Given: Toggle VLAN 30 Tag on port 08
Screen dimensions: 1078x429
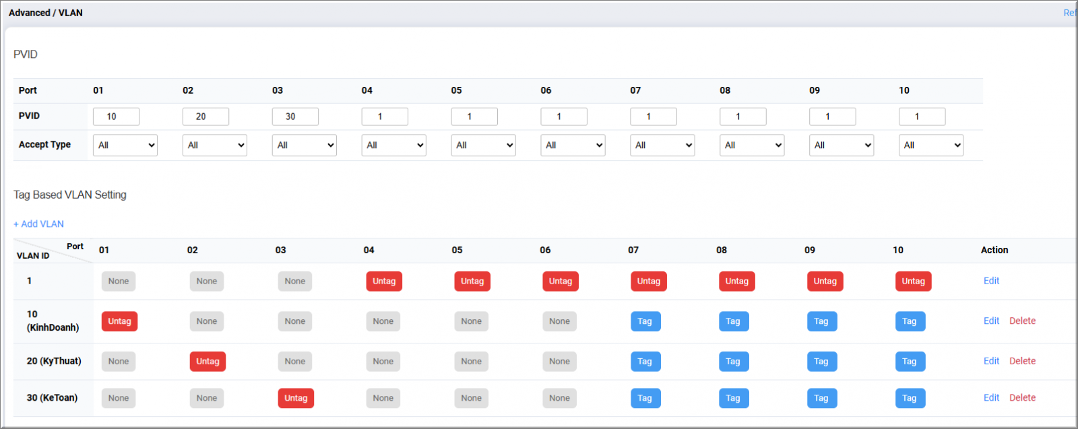Looking at the screenshot, I should tap(733, 398).
